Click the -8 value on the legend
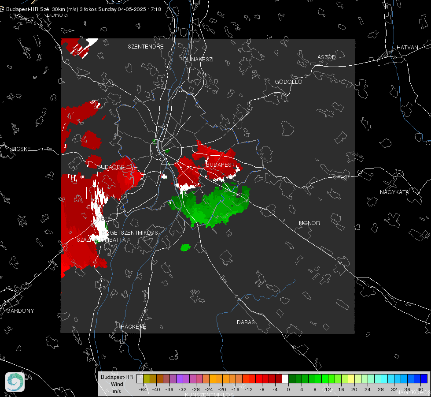Image resolution: width=431 pixels, height=397 pixels. (262, 390)
